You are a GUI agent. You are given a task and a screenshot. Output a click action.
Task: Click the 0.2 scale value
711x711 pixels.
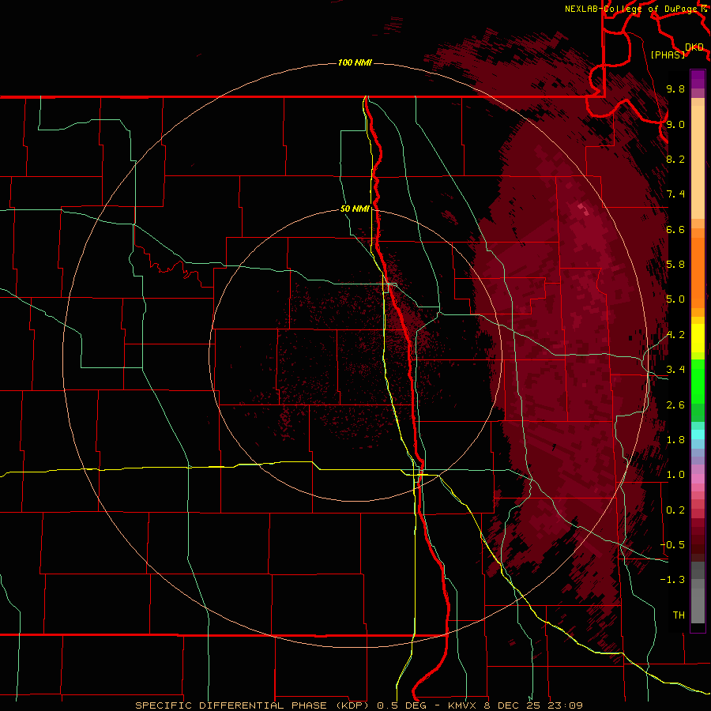(x=675, y=510)
